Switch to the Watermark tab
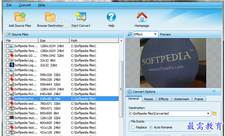Image resolution: width=225 pixels, height=136 pixels. [181, 99]
